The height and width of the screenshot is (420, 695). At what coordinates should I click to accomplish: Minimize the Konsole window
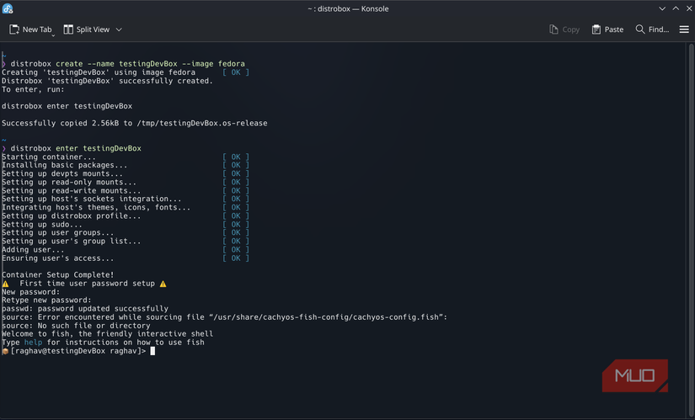click(x=662, y=8)
